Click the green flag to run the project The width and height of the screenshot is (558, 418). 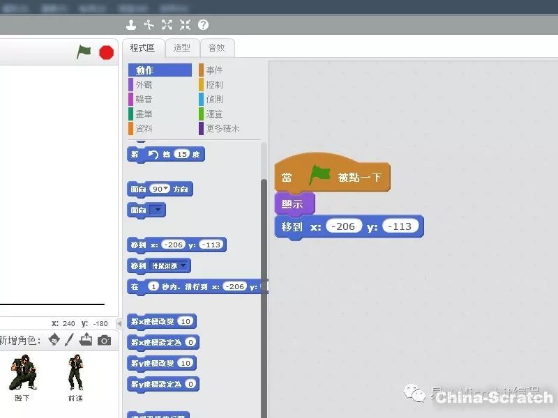tap(84, 52)
